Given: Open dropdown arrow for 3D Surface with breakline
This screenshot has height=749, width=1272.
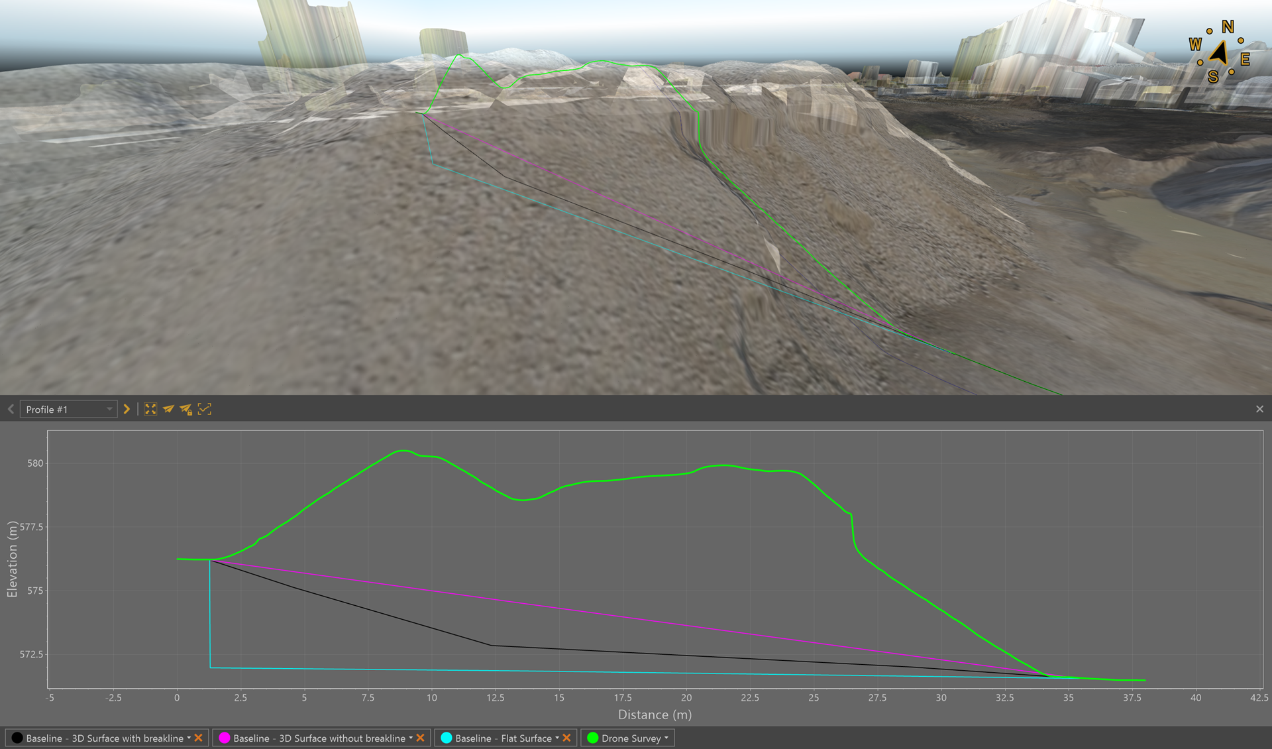Looking at the screenshot, I should click(189, 738).
